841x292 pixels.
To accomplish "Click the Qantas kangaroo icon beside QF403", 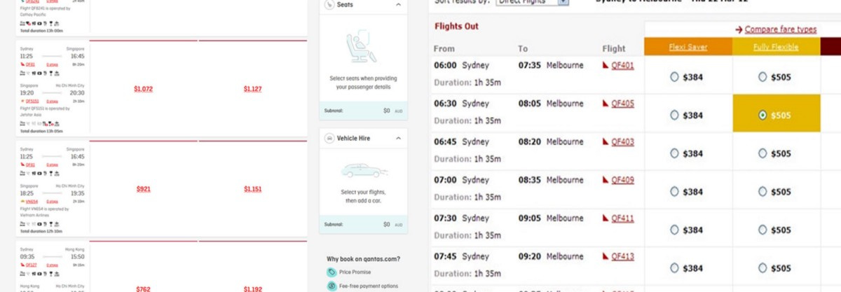I will (606, 142).
